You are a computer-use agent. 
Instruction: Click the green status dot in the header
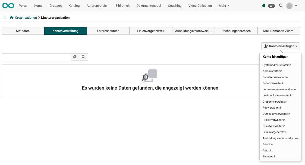263,5
